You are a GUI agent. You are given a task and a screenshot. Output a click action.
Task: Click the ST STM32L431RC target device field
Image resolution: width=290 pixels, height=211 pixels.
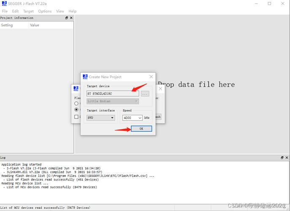[113, 94]
